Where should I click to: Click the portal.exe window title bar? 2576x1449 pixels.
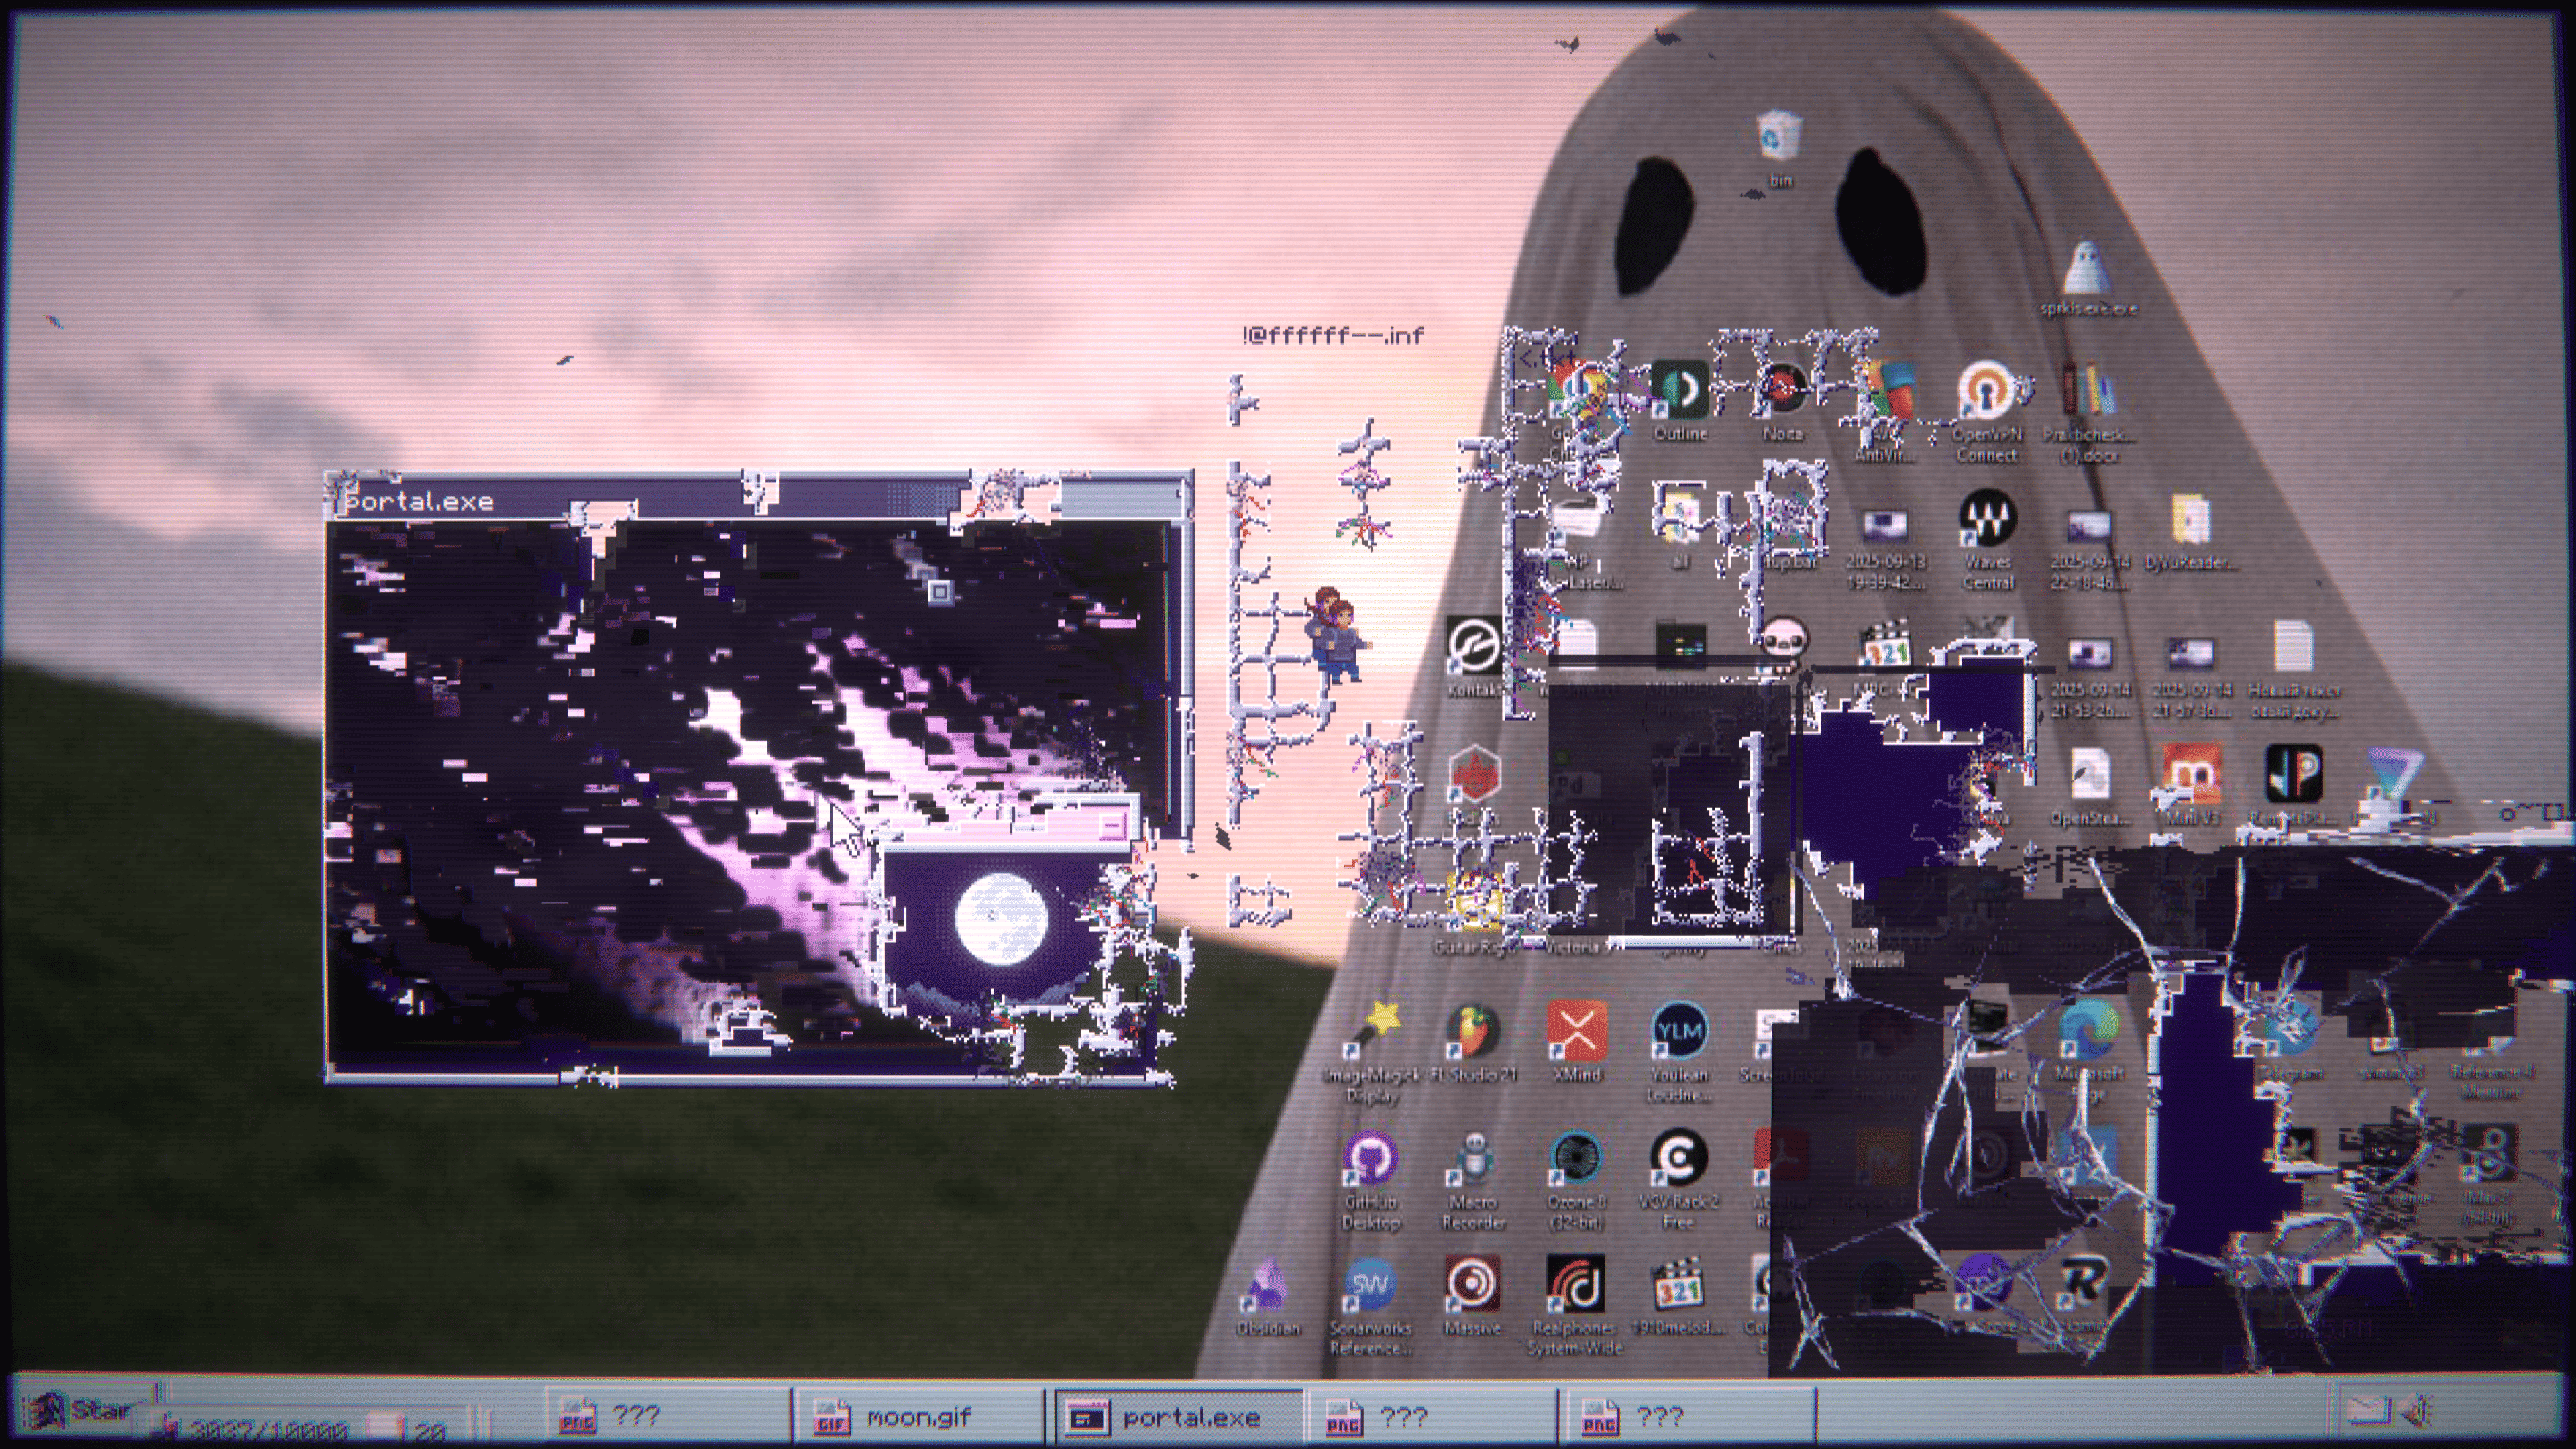pyautogui.click(x=760, y=500)
